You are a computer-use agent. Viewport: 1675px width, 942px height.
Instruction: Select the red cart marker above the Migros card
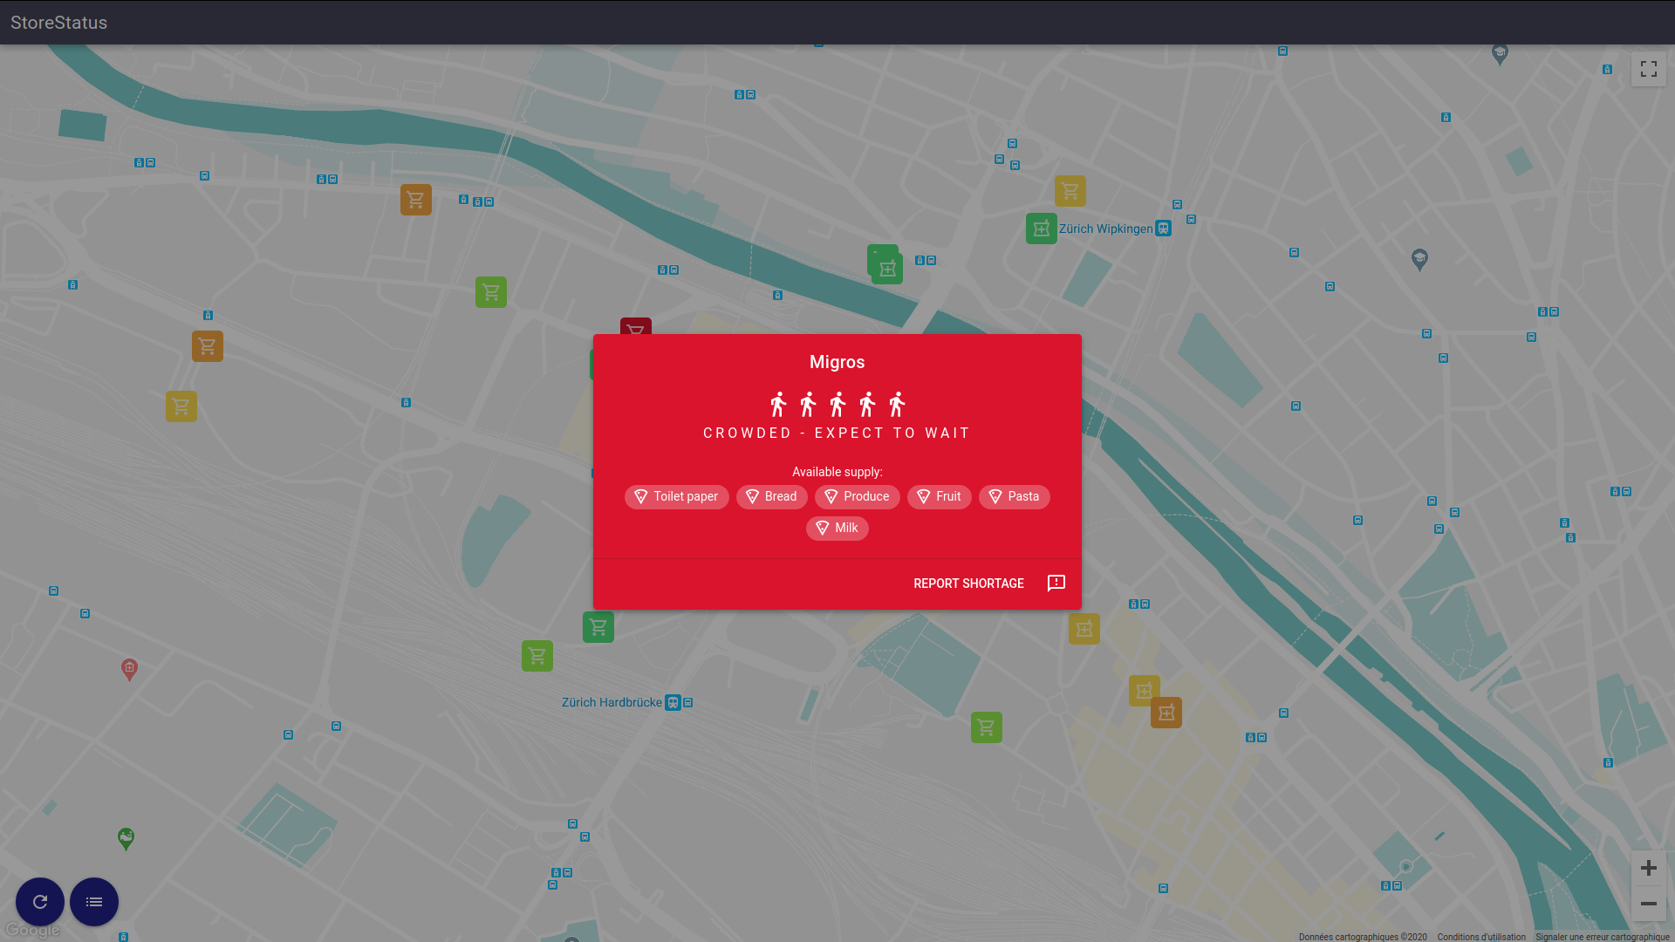pos(636,326)
